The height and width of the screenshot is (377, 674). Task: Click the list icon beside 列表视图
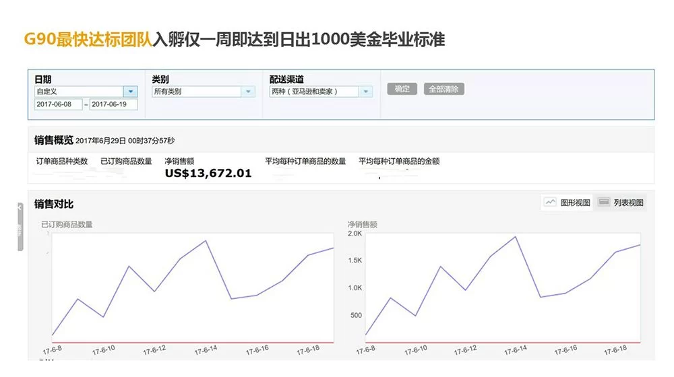(x=604, y=202)
